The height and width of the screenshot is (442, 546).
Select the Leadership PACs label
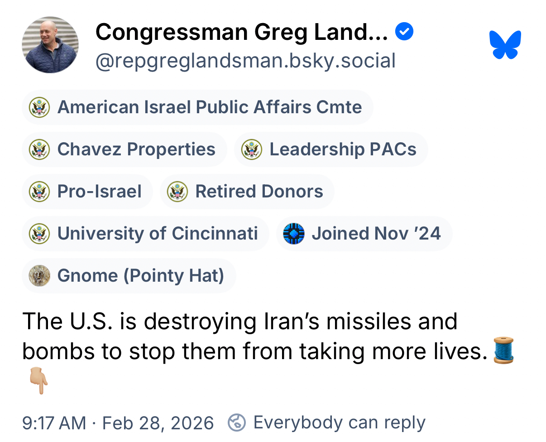(343, 149)
